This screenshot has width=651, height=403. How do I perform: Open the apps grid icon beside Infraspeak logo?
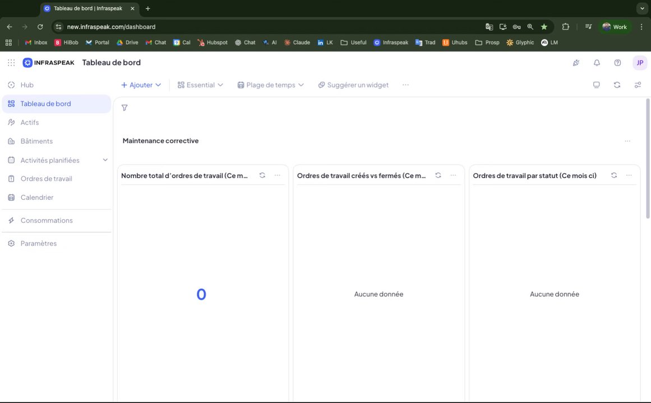[x=11, y=63]
